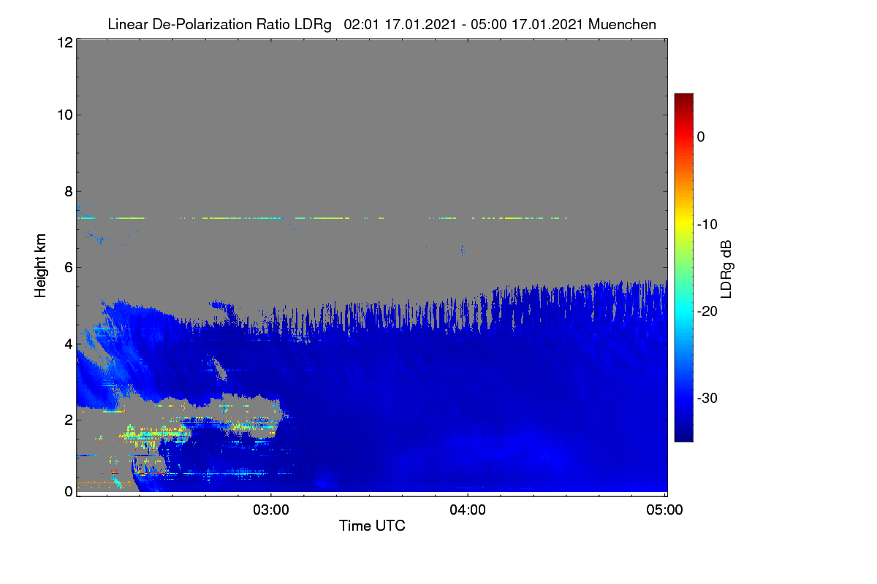Click the LDRg dB colorbar title

click(726, 269)
